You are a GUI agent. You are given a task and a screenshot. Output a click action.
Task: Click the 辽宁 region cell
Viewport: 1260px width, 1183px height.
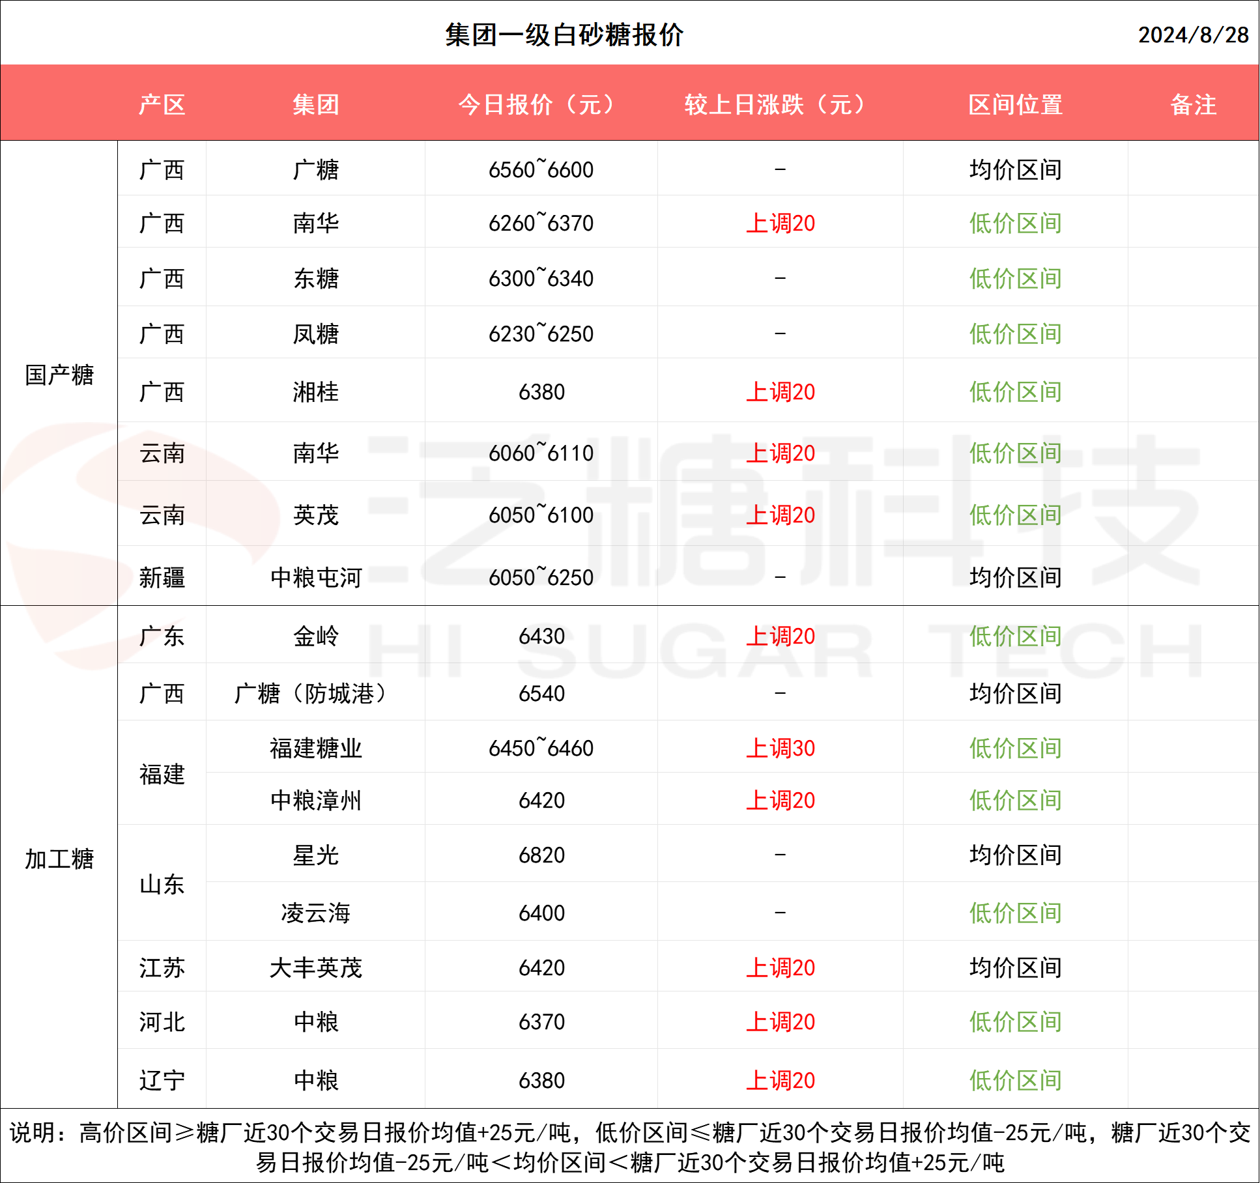click(162, 1080)
